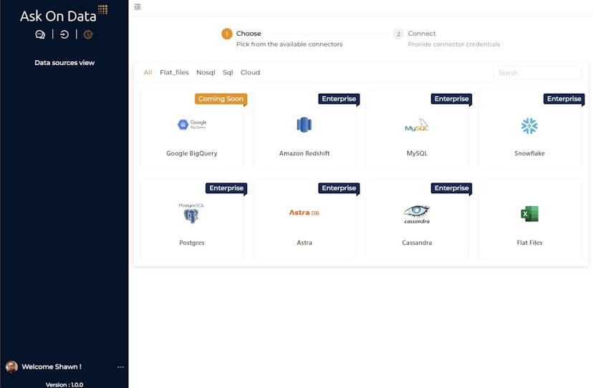The image size is (593, 388).
Task: Select the Postgres connector label
Action: click(x=192, y=243)
